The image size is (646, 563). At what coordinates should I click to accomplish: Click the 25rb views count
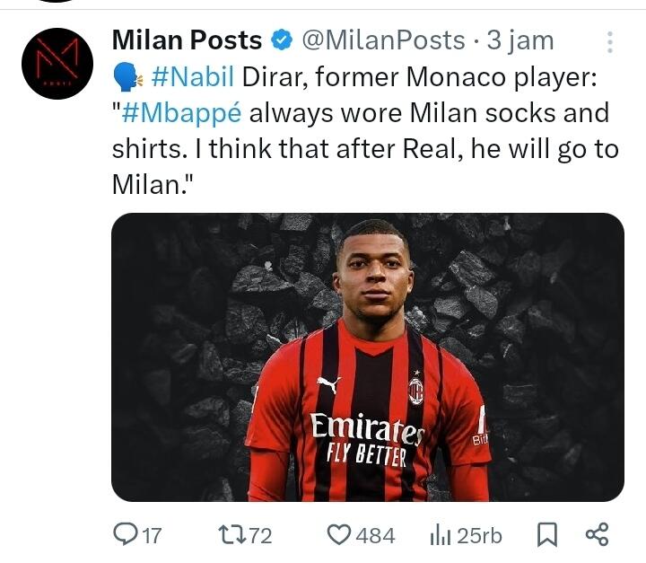click(x=479, y=536)
